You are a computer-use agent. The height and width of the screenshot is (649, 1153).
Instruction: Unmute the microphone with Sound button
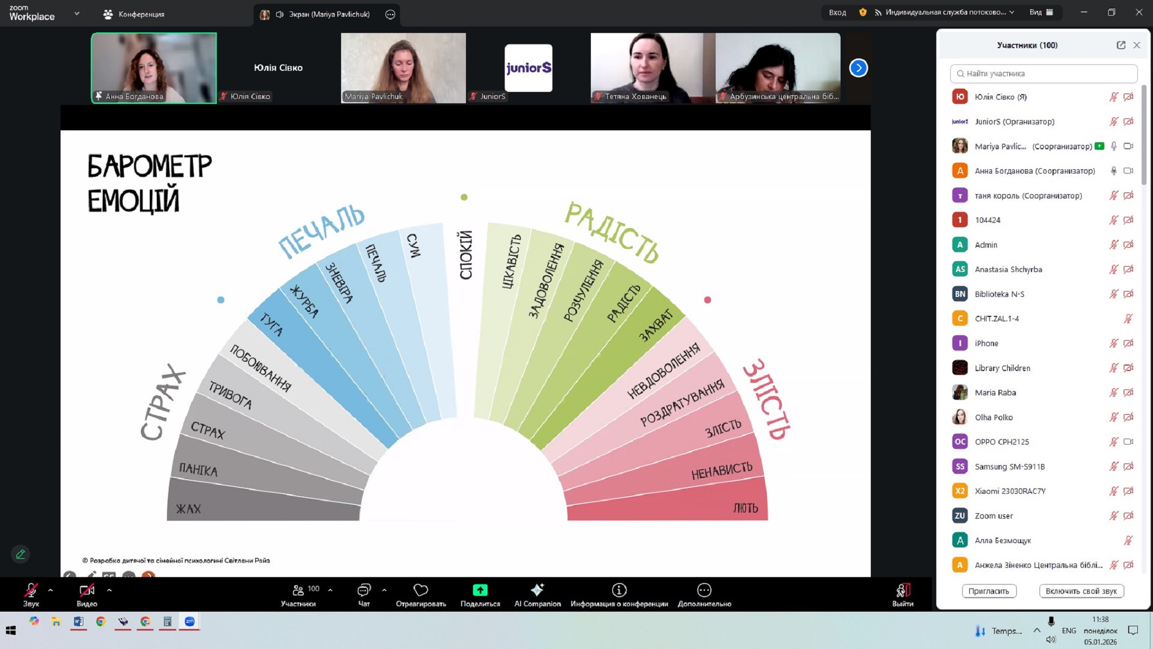[31, 591]
